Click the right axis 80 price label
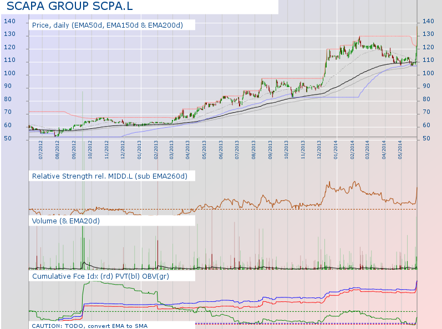Image resolution: width=442 pixels, height=329 pixels. coord(426,99)
